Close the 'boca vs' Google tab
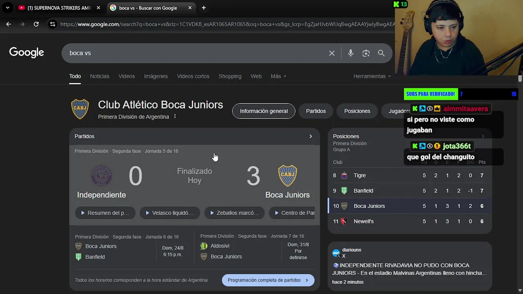The height and width of the screenshot is (294, 523). tap(190, 8)
